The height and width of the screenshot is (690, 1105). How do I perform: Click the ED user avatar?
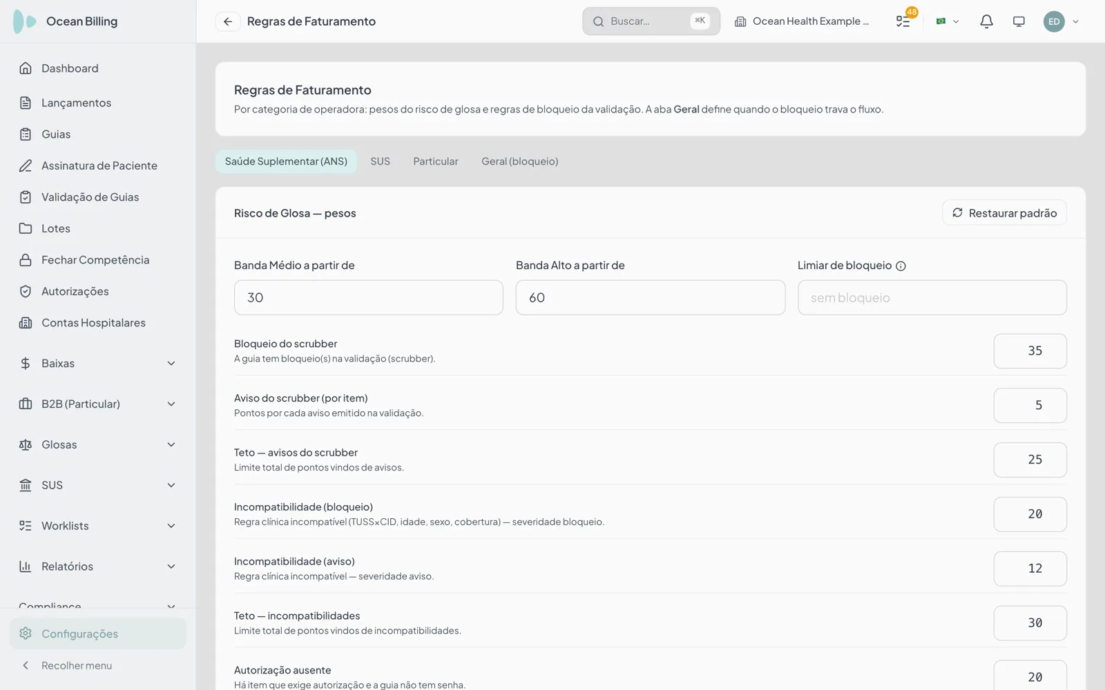(1054, 21)
